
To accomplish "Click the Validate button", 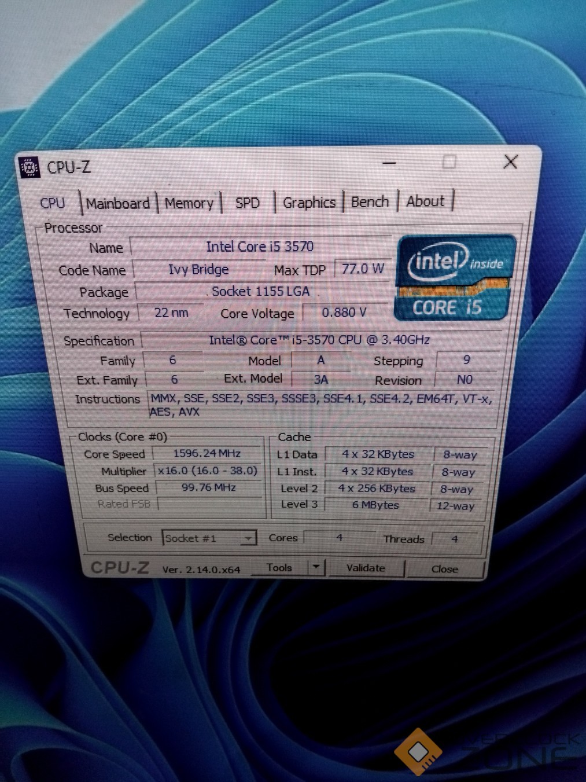I will (366, 568).
